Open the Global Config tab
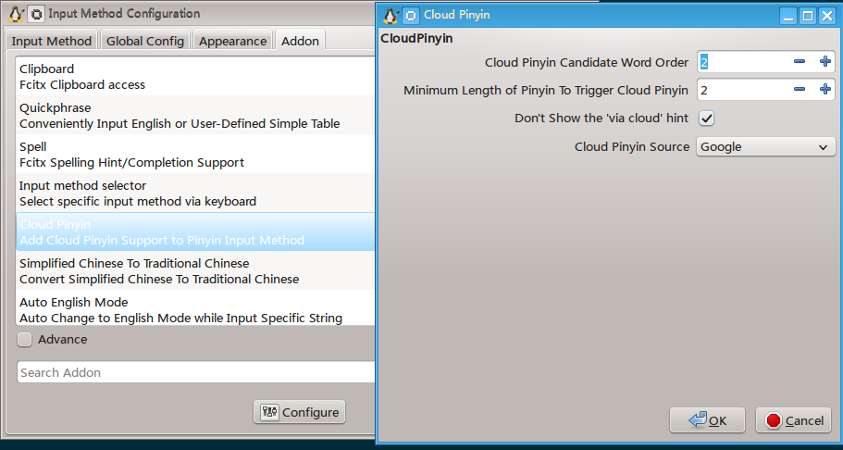 coord(145,41)
